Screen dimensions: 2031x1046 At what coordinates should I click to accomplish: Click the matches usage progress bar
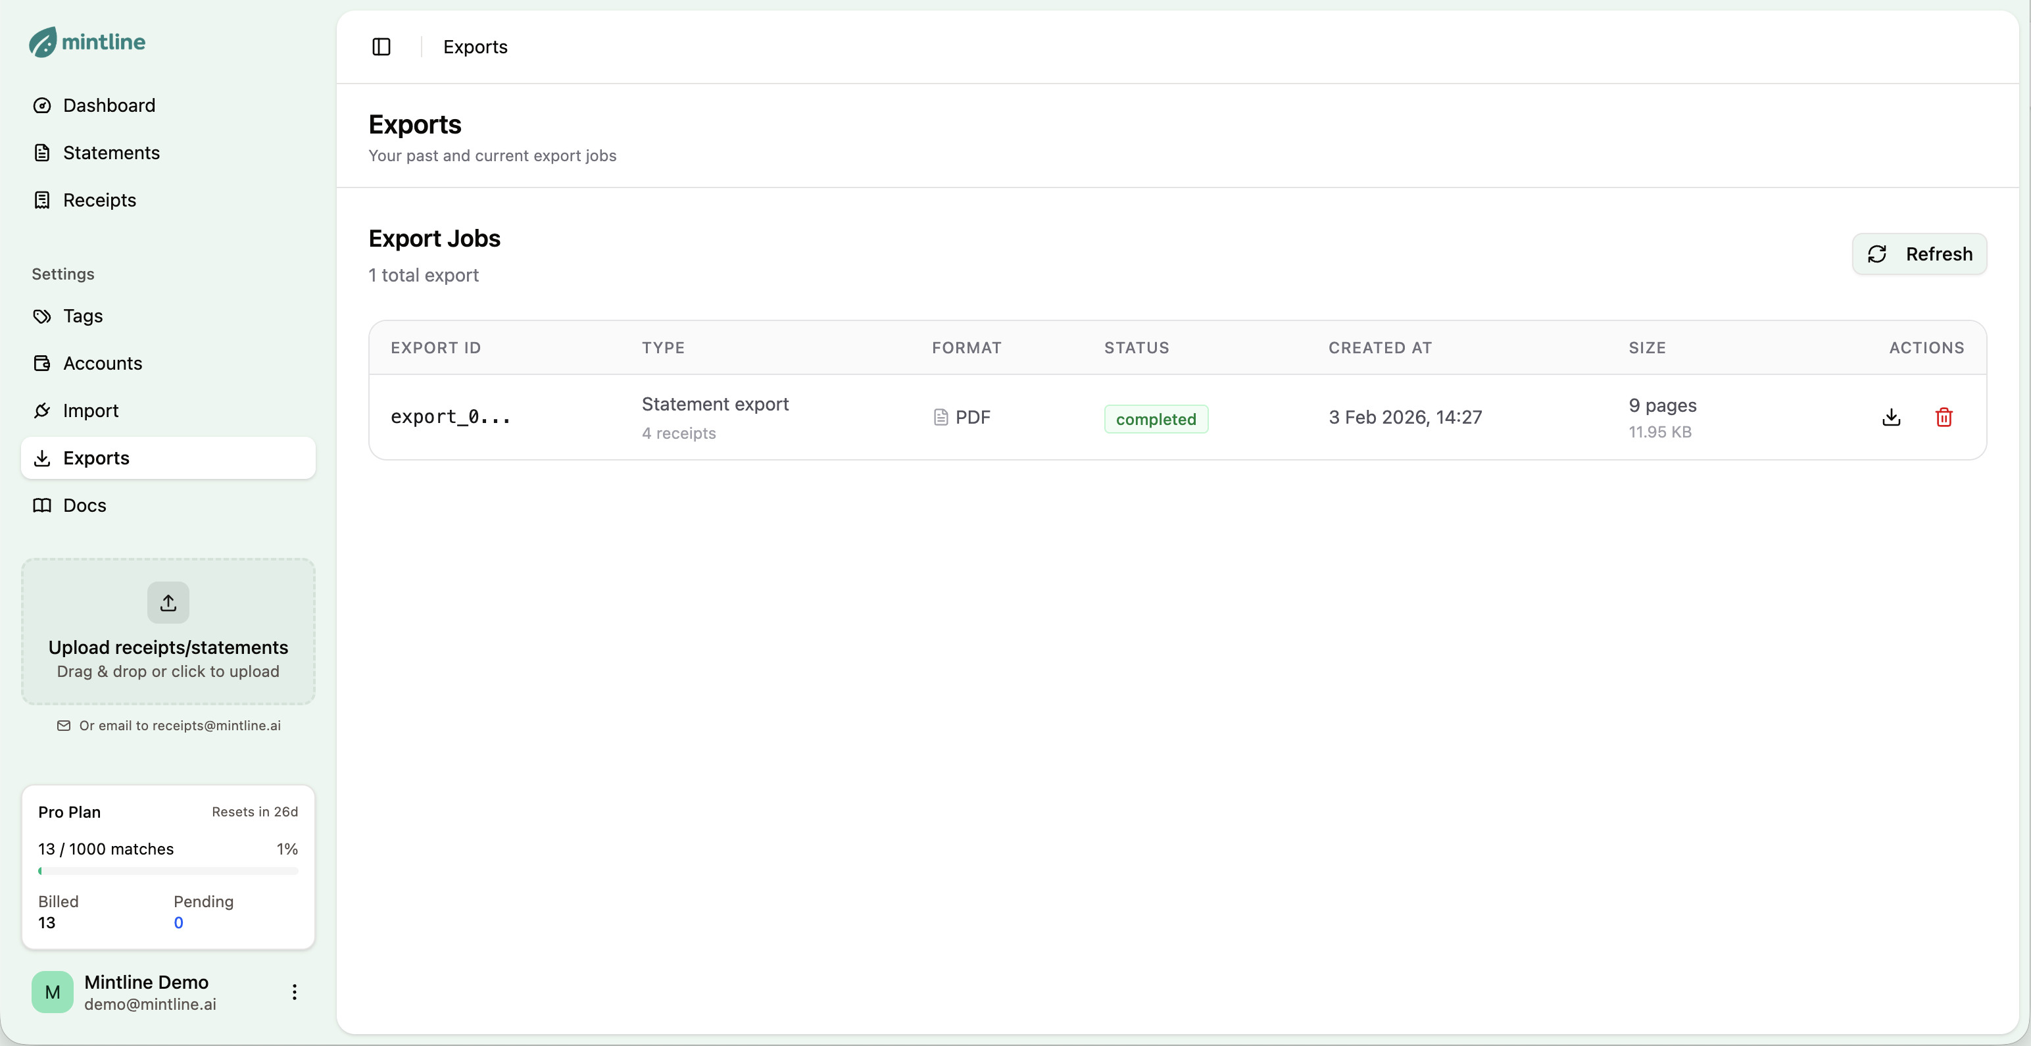168,872
